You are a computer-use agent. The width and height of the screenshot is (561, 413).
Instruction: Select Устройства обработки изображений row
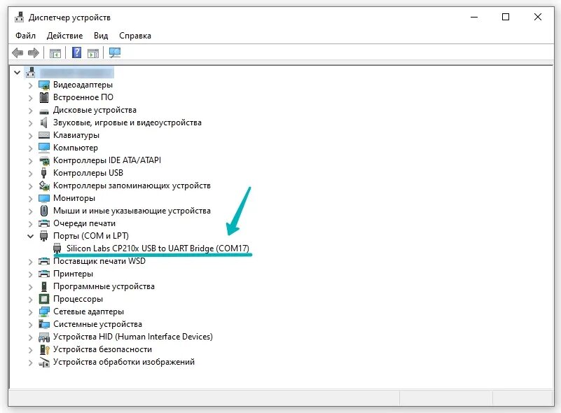coord(124,362)
